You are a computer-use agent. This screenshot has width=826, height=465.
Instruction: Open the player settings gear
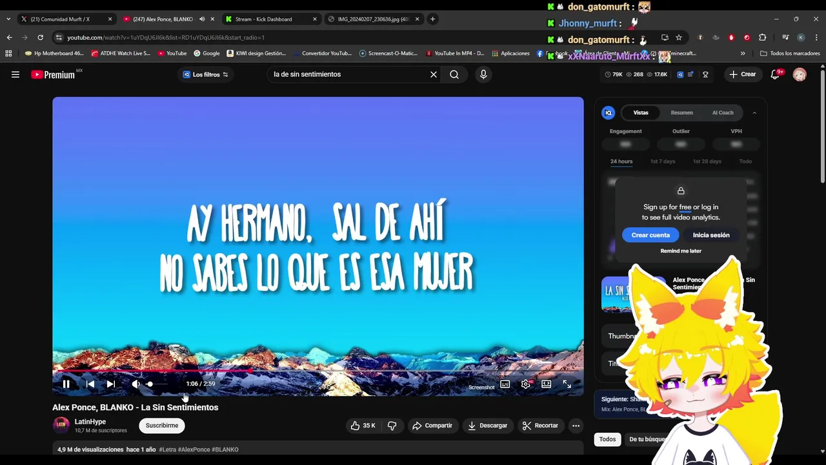[526, 384]
